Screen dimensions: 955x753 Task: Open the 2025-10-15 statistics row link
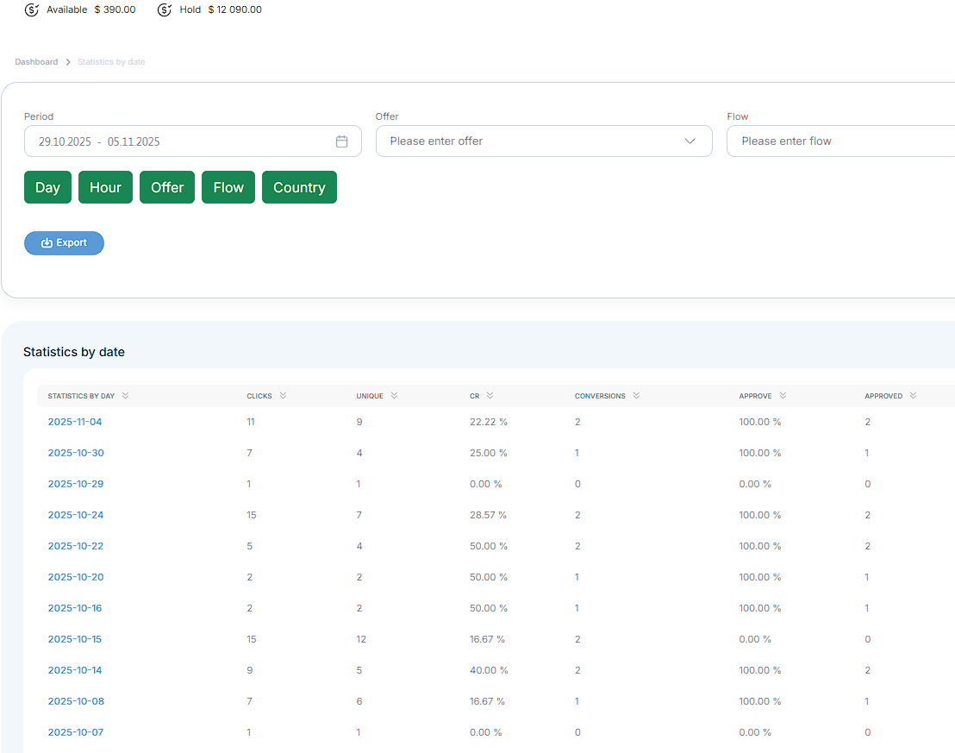click(75, 639)
